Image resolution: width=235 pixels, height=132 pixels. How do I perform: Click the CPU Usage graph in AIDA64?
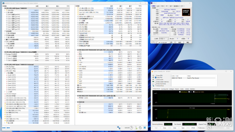tap(192, 114)
